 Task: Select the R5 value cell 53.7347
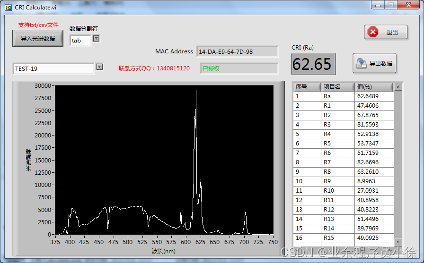click(374, 144)
